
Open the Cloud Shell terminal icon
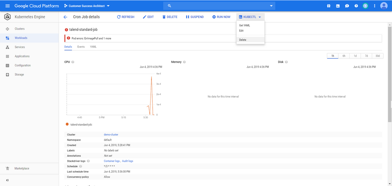point(337,6)
